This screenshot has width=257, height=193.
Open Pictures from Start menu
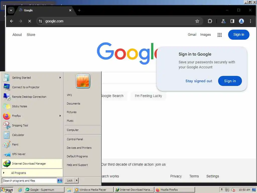point(83,112)
